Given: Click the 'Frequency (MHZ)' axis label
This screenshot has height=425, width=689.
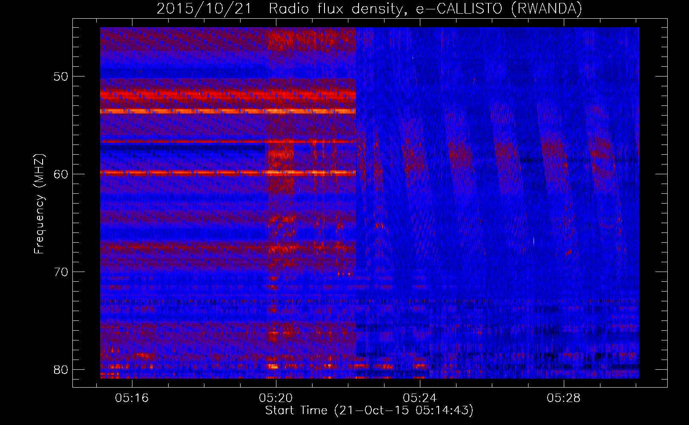Looking at the screenshot, I should tap(39, 204).
